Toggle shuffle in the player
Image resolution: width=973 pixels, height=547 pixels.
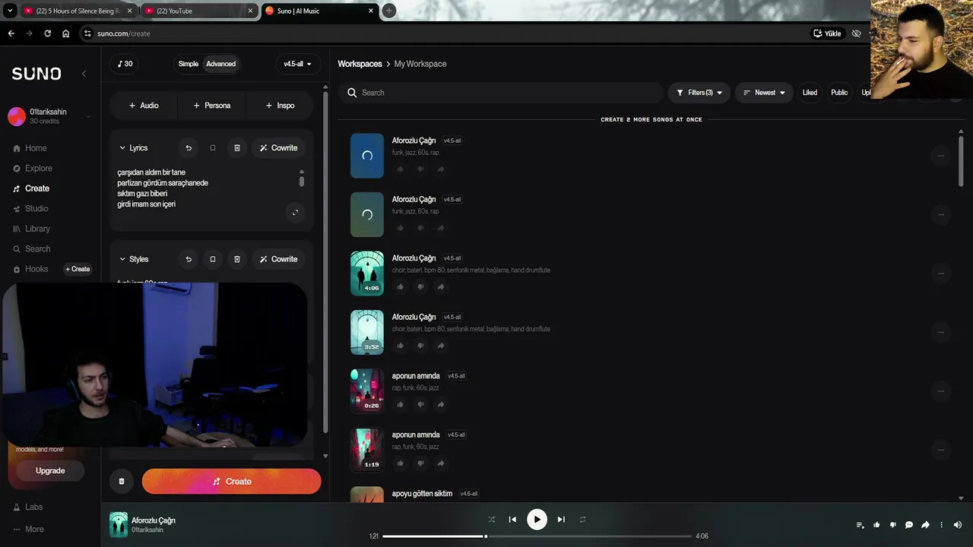coord(491,520)
